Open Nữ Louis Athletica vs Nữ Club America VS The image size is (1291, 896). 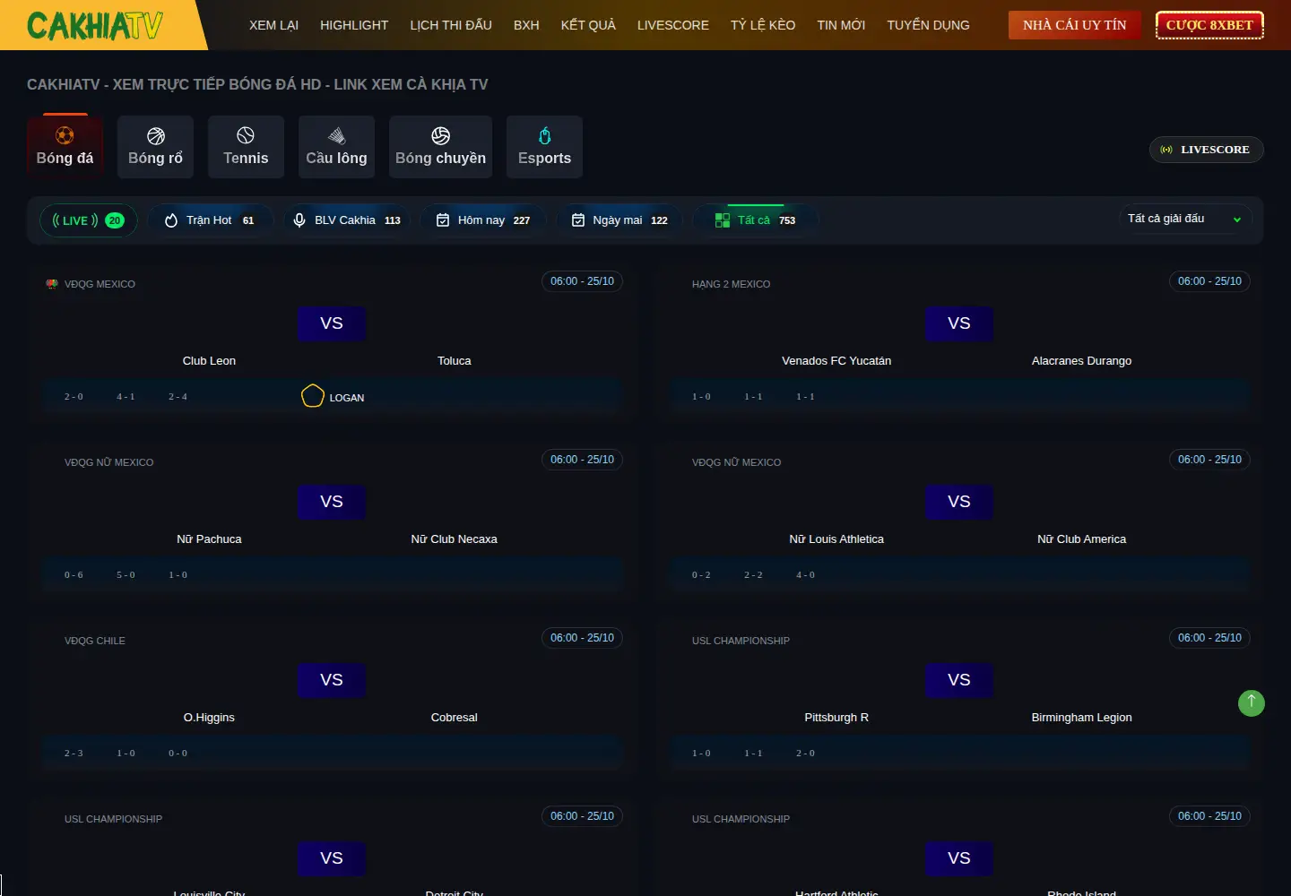point(959,502)
